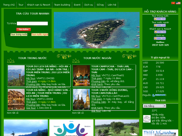The height and width of the screenshot is (136, 182).
Task: Click tour code VhCT11.CamThai01
Action: coord(113,75)
